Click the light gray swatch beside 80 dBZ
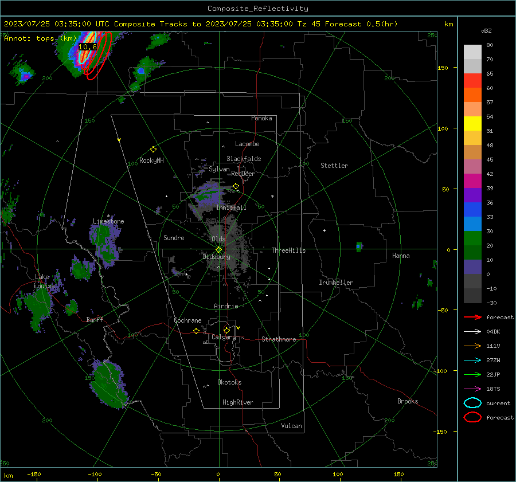 [472, 52]
